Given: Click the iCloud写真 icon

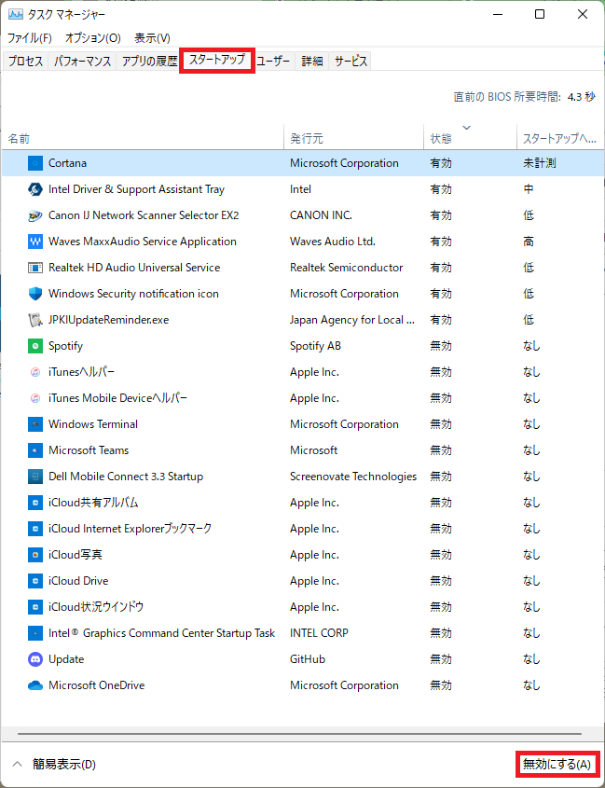Looking at the screenshot, I should pyautogui.click(x=35, y=555).
